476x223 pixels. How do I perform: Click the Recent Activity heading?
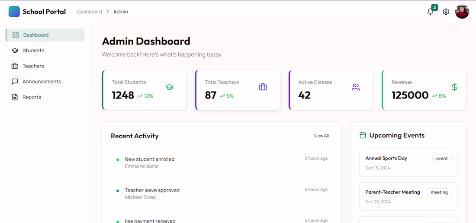tap(135, 136)
